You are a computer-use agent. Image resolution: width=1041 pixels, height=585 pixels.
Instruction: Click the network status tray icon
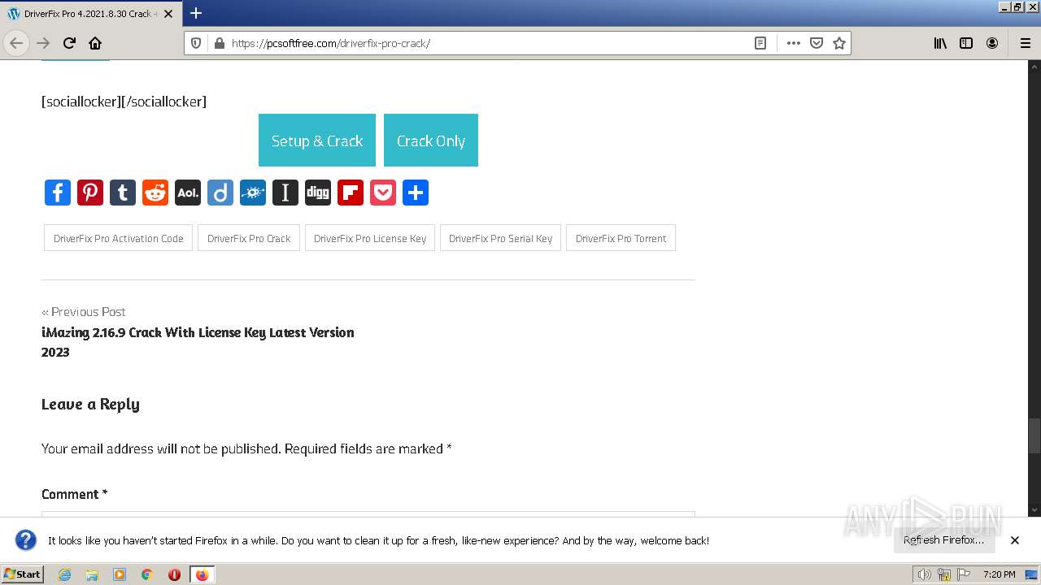[x=944, y=574]
